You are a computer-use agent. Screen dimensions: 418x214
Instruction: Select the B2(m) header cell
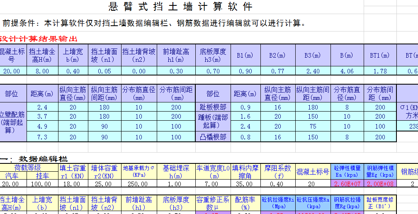(x=278, y=55)
